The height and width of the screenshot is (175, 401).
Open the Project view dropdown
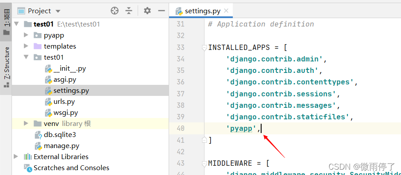[x=58, y=11]
